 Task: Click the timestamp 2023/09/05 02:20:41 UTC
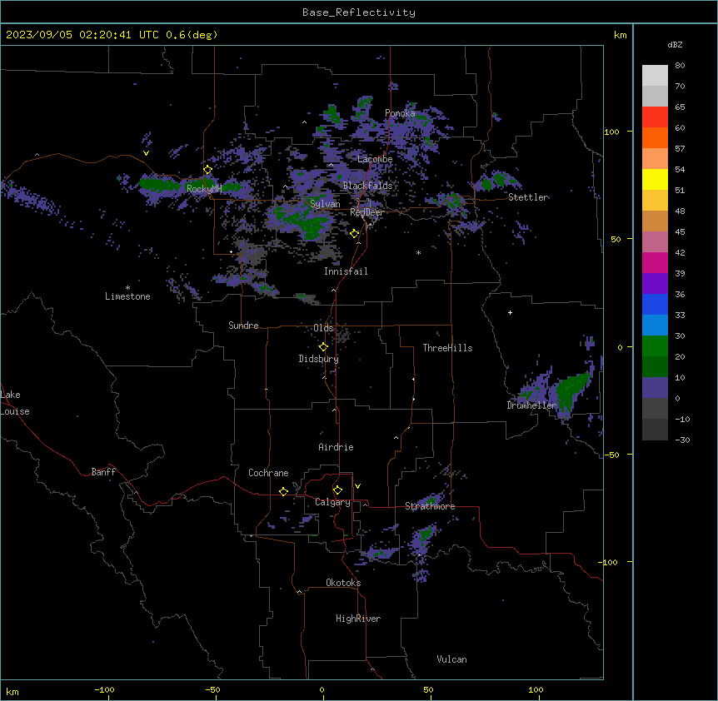click(82, 35)
